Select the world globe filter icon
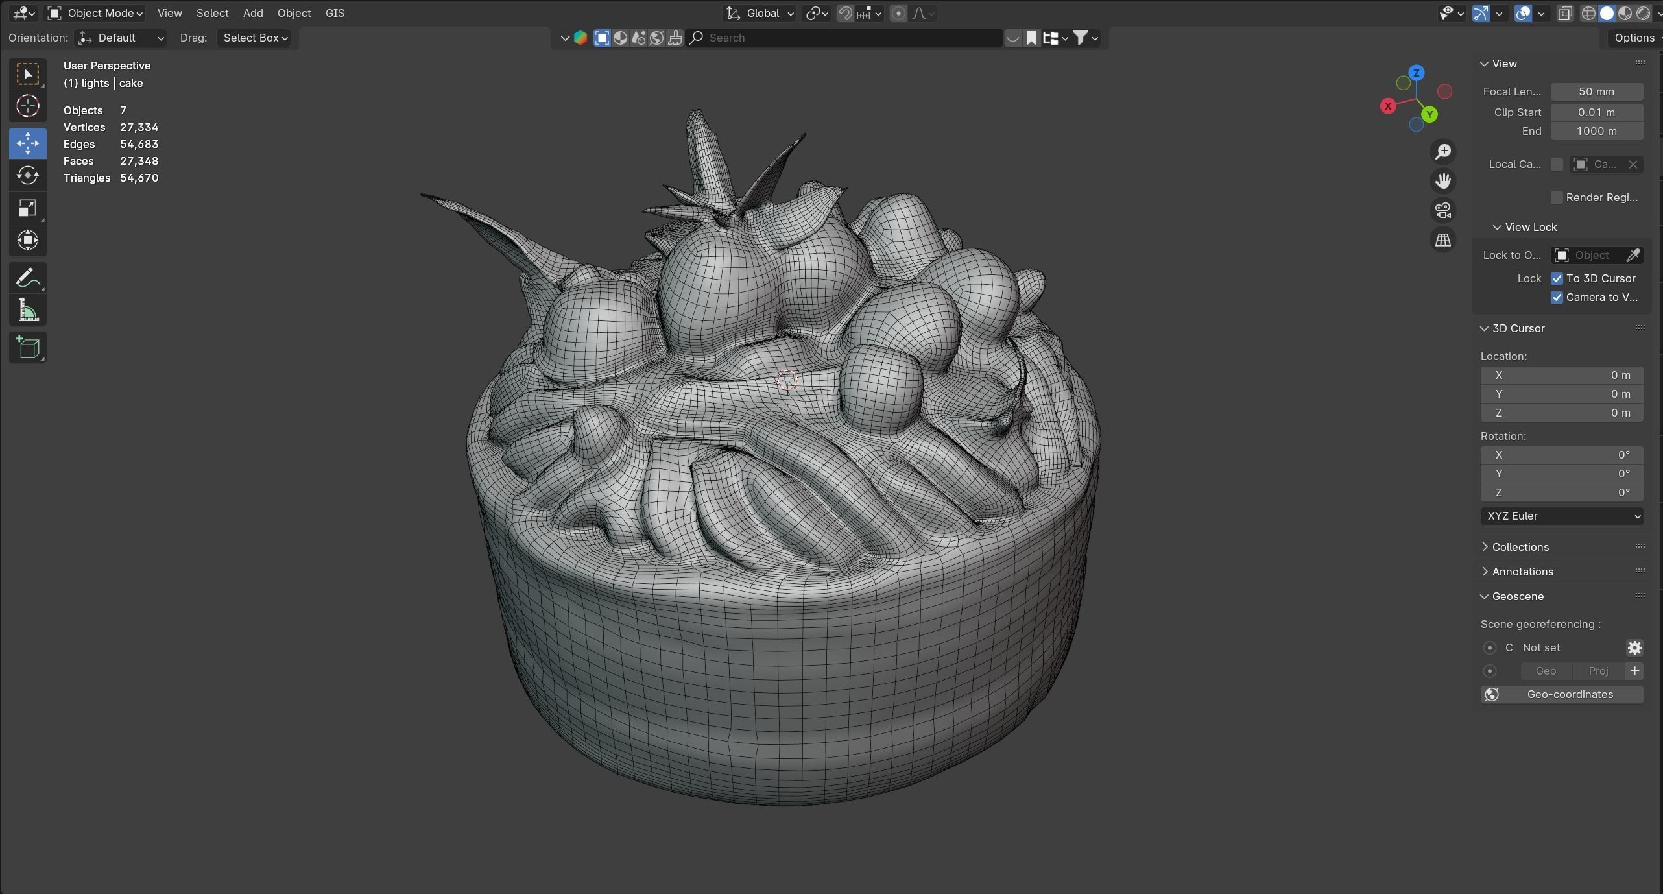The width and height of the screenshot is (1663, 894). pos(656,38)
